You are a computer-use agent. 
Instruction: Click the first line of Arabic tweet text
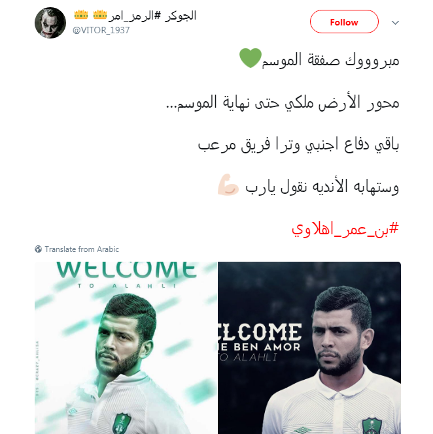pyautogui.click(x=330, y=60)
